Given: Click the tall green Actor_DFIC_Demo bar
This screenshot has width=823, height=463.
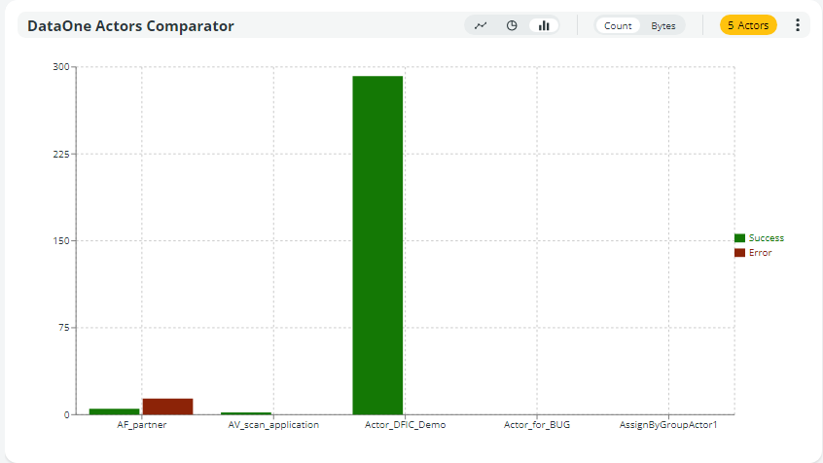Looking at the screenshot, I should pos(377,245).
